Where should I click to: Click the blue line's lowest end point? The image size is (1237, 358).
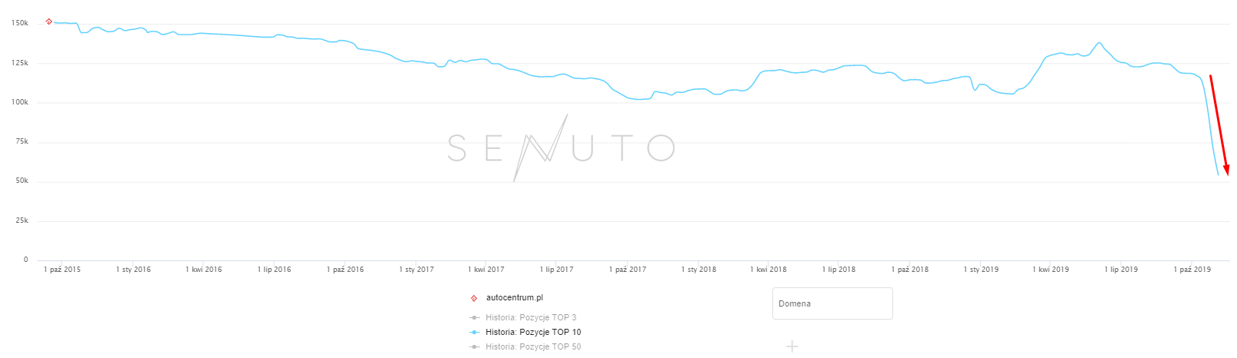click(1218, 175)
